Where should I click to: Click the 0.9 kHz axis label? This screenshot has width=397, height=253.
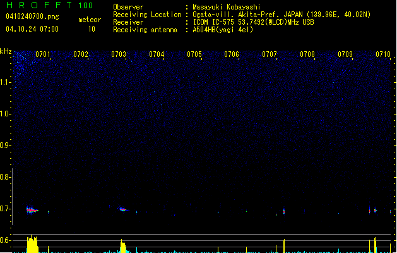[x=6, y=145]
